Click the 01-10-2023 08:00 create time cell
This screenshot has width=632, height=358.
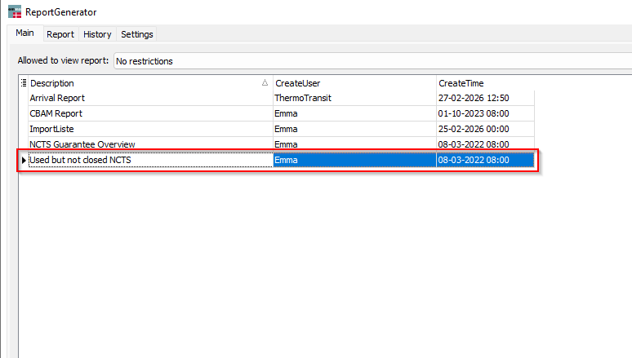click(x=474, y=113)
